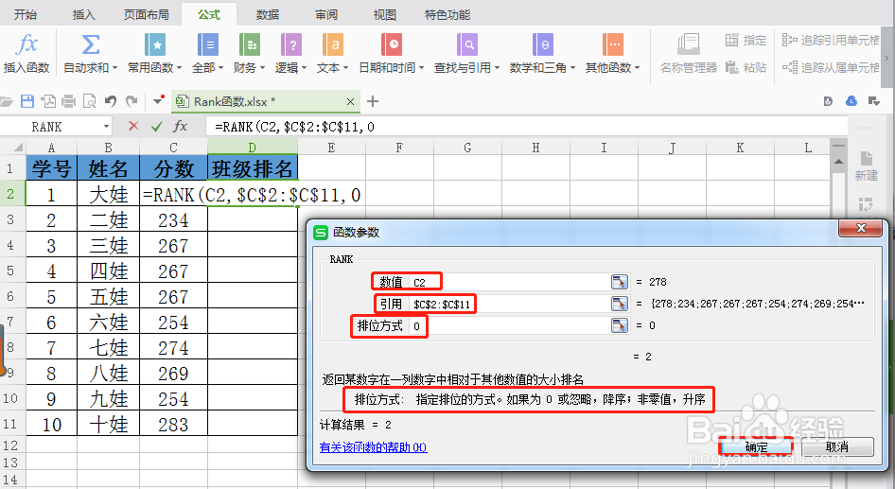Expand the quick access toolbar customize arrow
The image size is (895, 489).
click(158, 101)
